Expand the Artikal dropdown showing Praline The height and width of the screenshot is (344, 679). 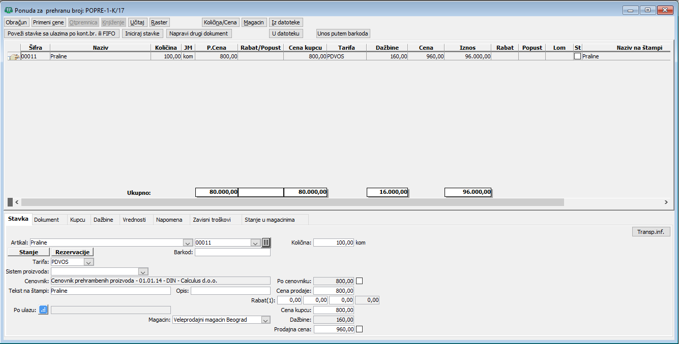pos(188,243)
